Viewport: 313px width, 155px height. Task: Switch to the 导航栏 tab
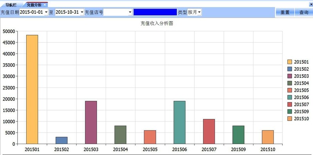click(11, 5)
